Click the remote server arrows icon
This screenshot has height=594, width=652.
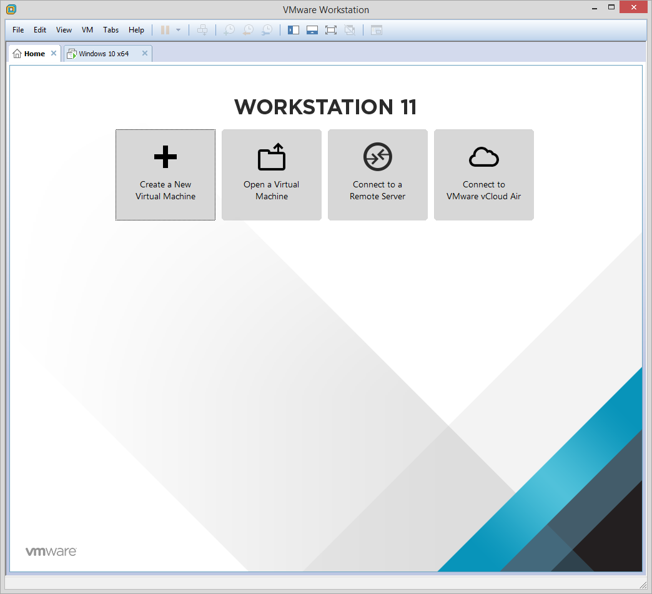pyautogui.click(x=378, y=157)
